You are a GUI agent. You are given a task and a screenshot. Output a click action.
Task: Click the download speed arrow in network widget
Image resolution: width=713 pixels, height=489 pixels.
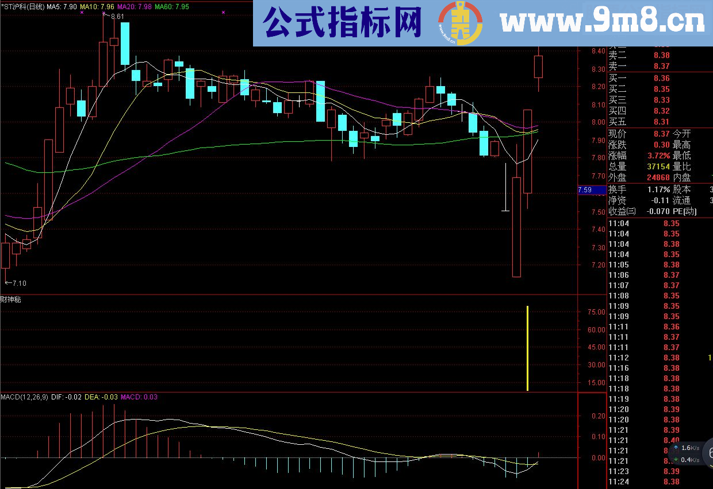tap(676, 460)
